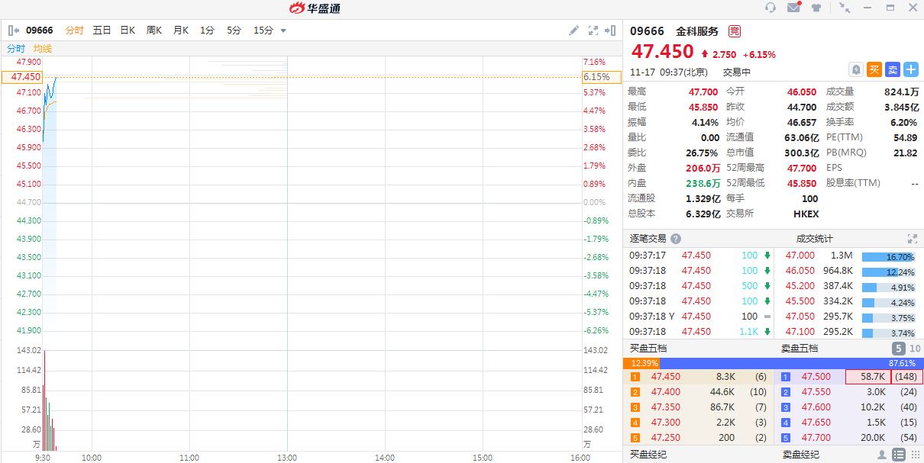The image size is (924, 463).
Task: Collapse the left panel using the arrow icon
Action: pos(14,31)
